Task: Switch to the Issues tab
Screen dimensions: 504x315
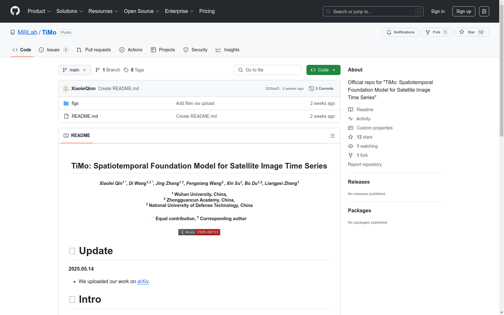Action: click(x=54, y=50)
